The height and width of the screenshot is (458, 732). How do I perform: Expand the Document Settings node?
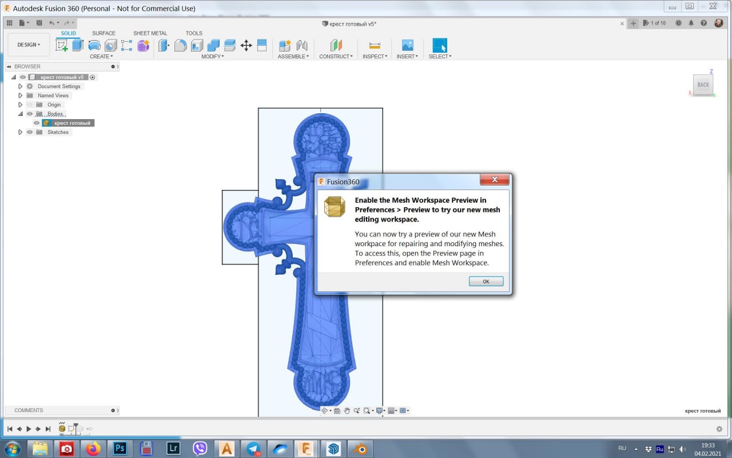click(21, 86)
